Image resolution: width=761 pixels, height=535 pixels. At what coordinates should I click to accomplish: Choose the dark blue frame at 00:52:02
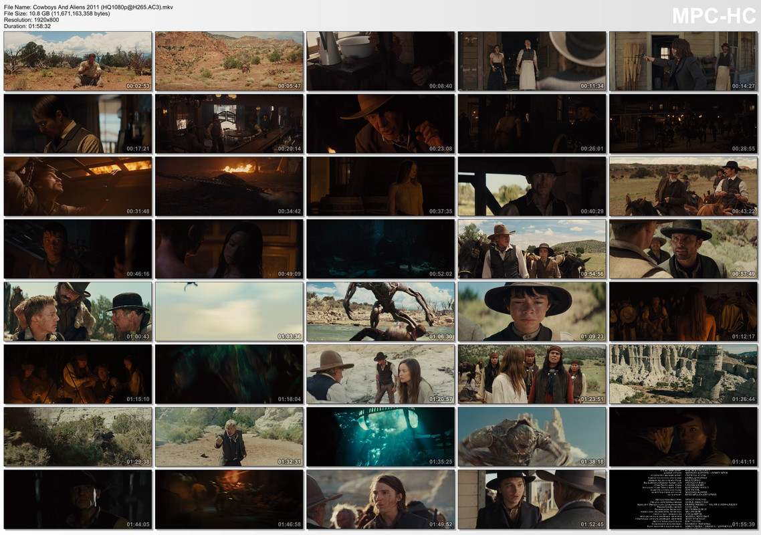point(380,249)
